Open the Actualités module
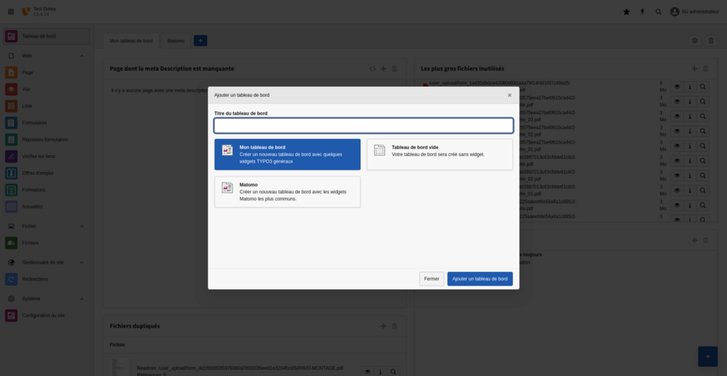This screenshot has width=727, height=376. point(46,206)
